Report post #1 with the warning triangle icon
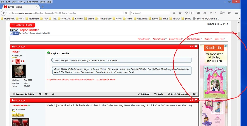Image resolution: width=247 pixels, height=126 pixels. 53,94
